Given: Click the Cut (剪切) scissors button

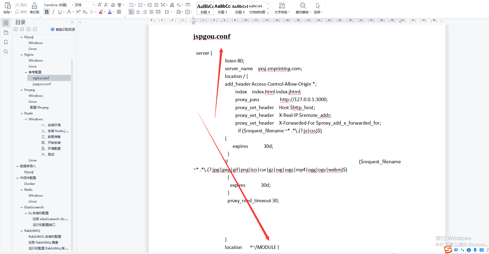Looking at the screenshot, I should 21,5.
